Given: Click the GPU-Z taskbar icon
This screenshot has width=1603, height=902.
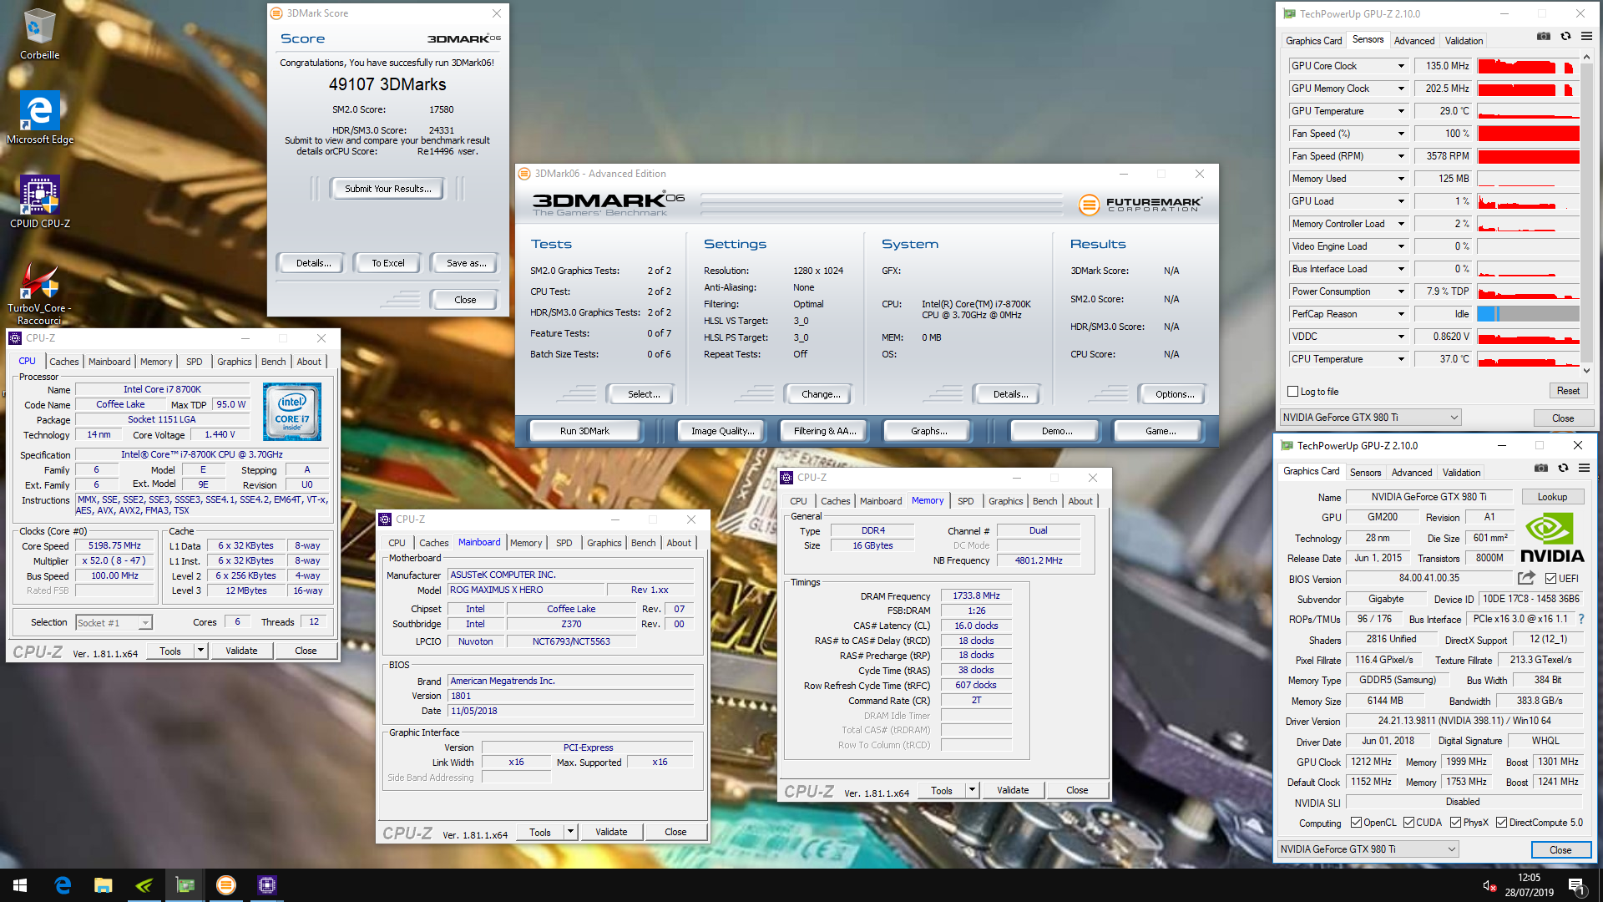Looking at the screenshot, I should [185, 885].
